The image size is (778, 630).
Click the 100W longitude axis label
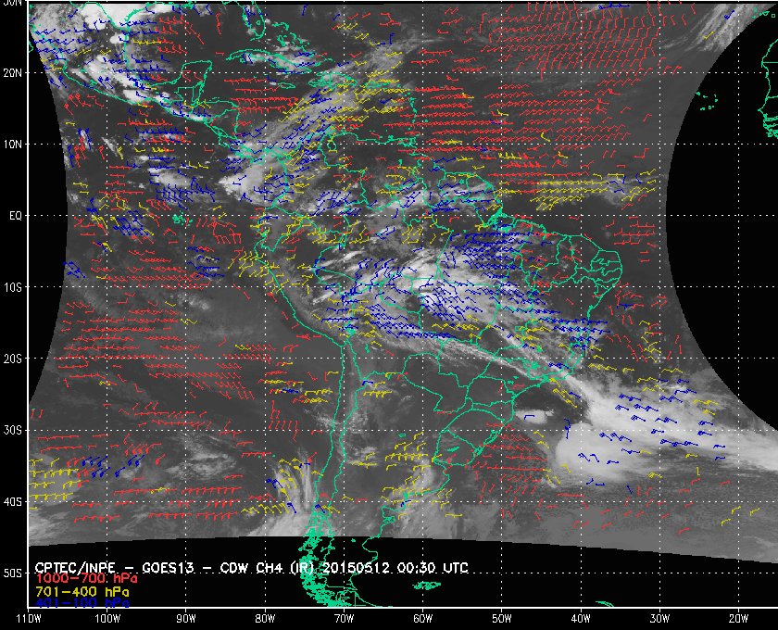tap(107, 619)
